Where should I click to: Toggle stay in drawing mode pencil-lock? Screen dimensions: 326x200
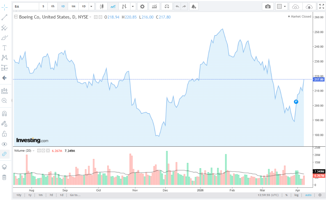click(4, 124)
